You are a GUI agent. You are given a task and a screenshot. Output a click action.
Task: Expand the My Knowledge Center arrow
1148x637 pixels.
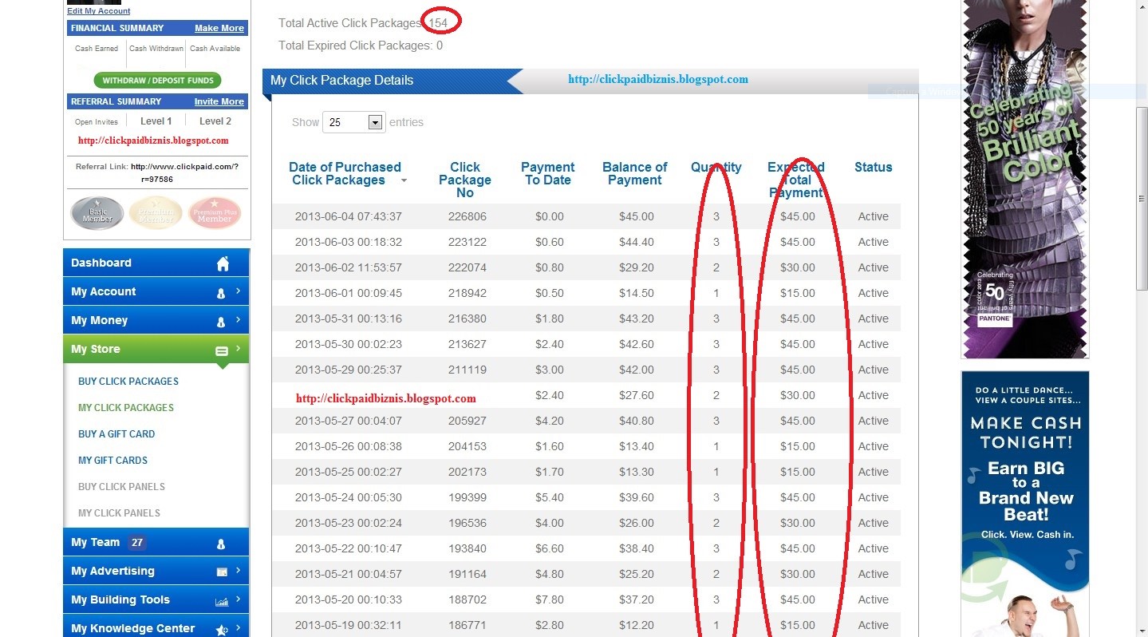(x=238, y=627)
